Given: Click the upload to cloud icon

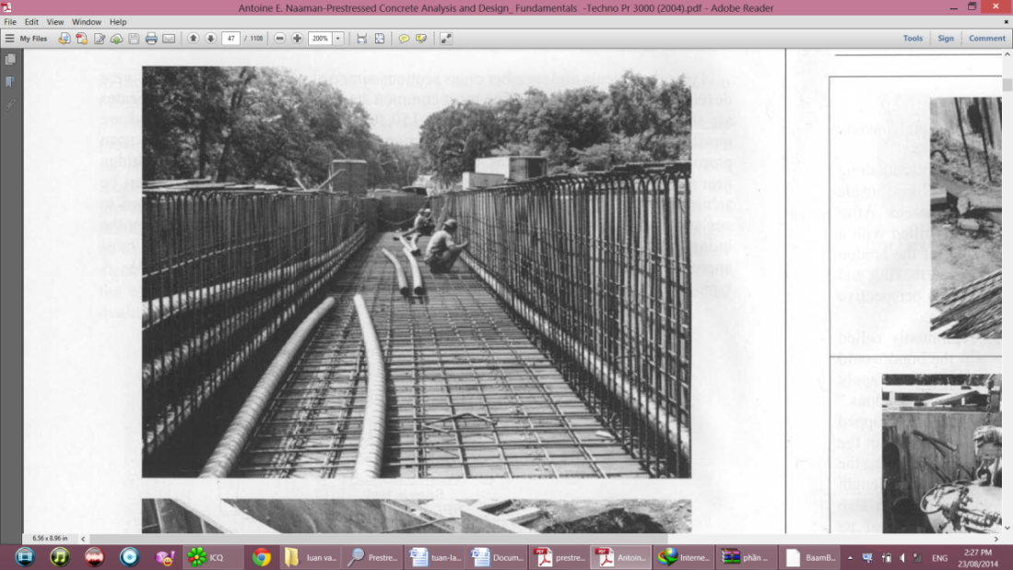Looking at the screenshot, I should tap(116, 39).
